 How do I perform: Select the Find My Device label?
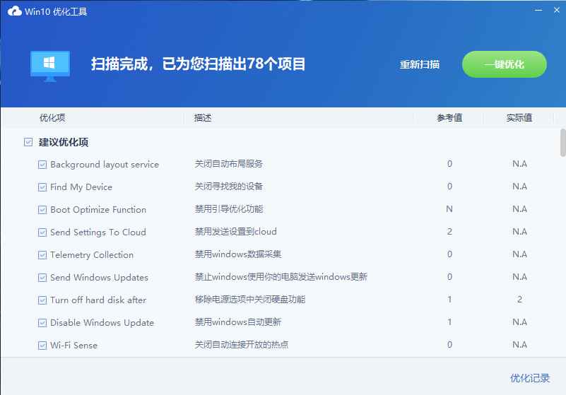tap(81, 187)
